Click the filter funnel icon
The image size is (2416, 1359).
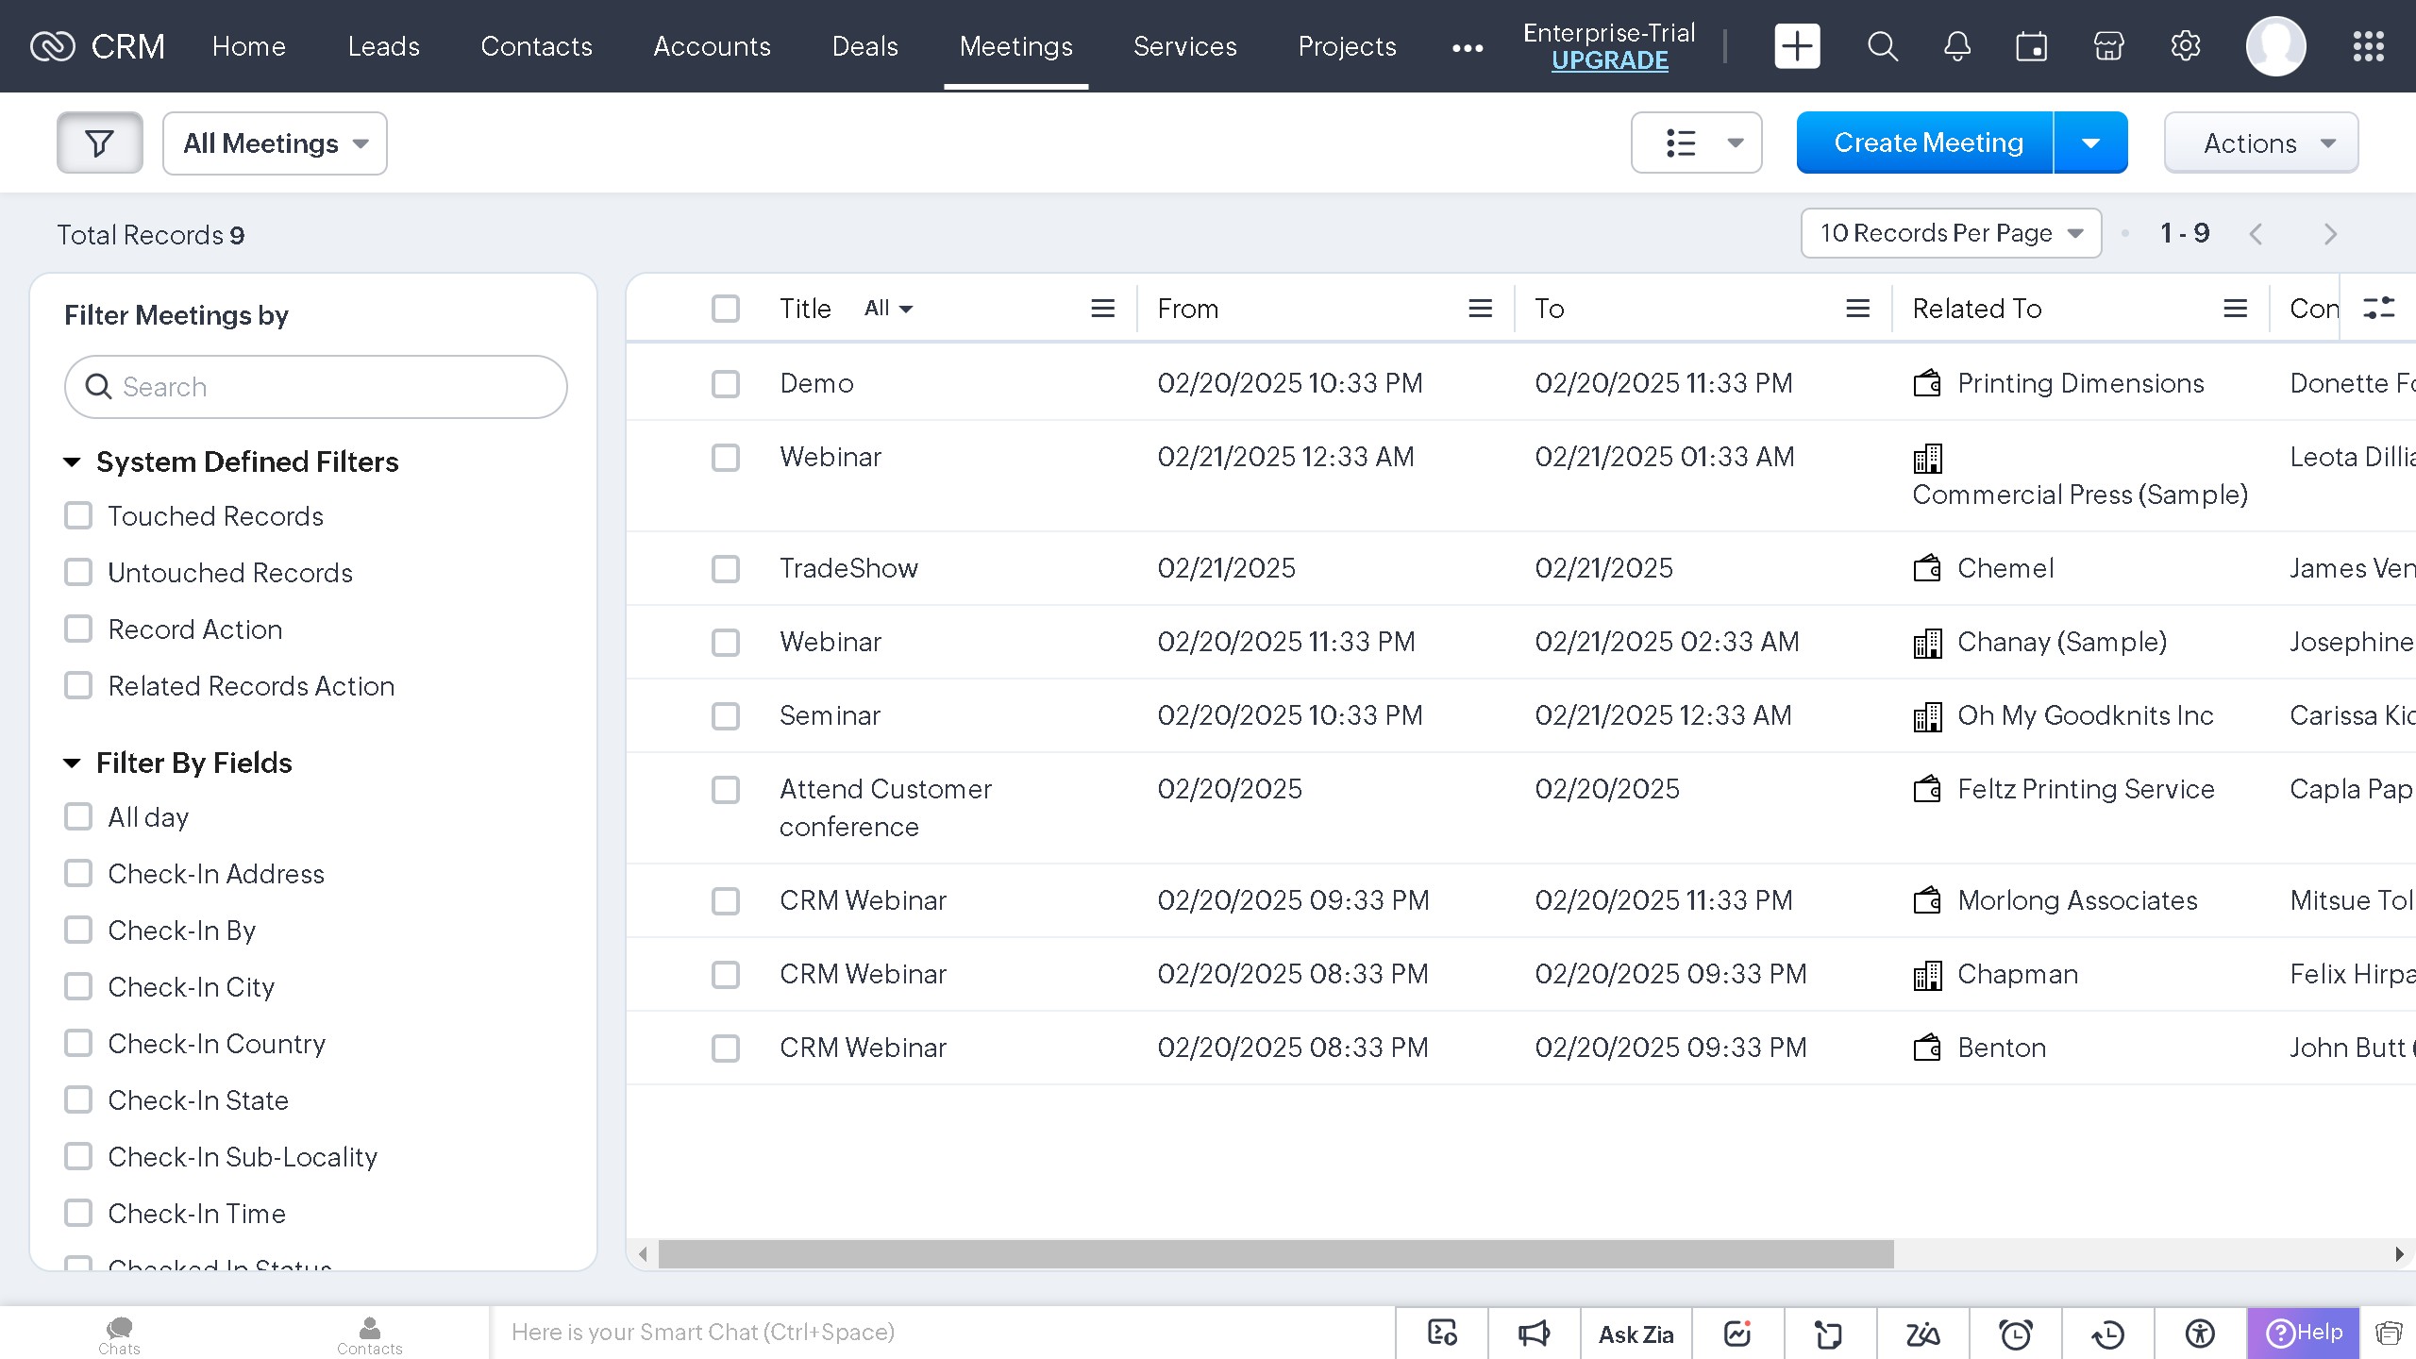pos(99,143)
